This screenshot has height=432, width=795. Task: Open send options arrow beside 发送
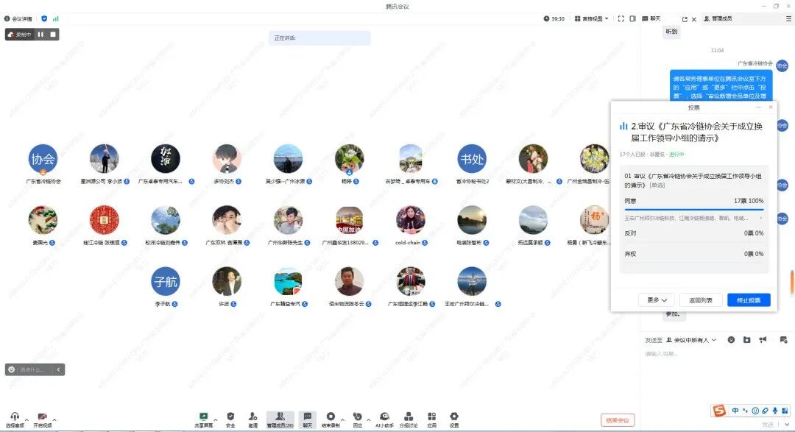click(787, 425)
